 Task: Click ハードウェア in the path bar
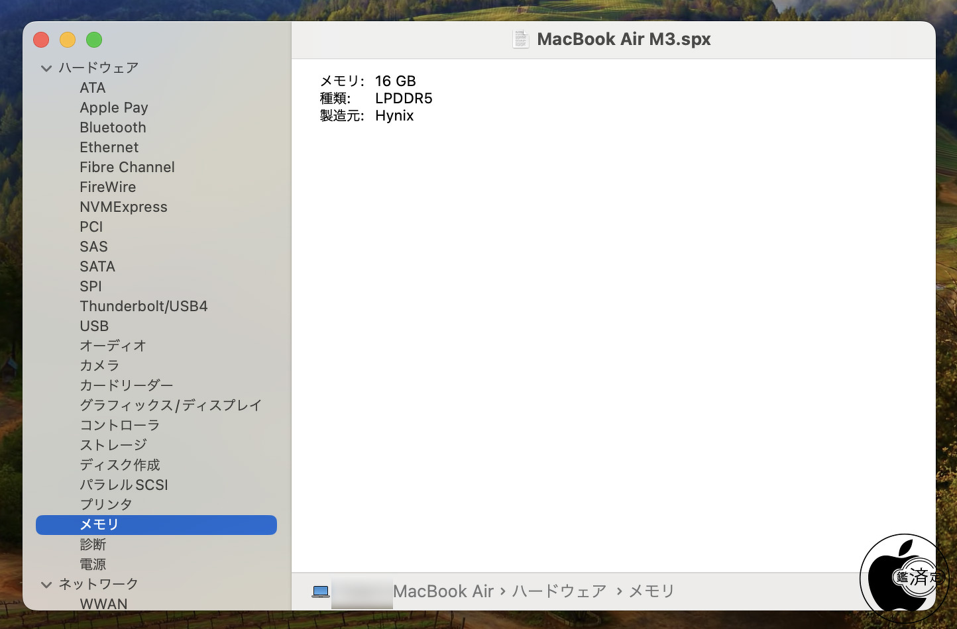559,591
